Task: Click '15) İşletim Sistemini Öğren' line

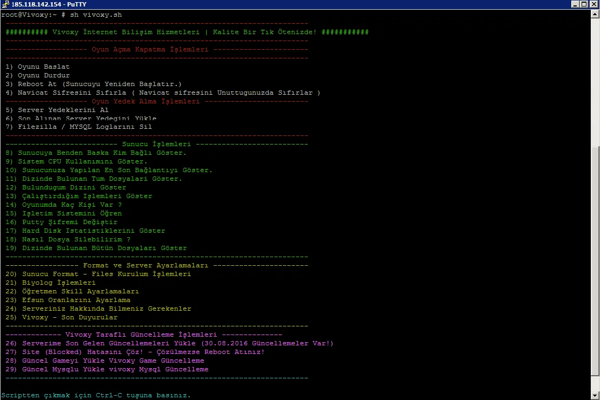Action: pos(63,214)
